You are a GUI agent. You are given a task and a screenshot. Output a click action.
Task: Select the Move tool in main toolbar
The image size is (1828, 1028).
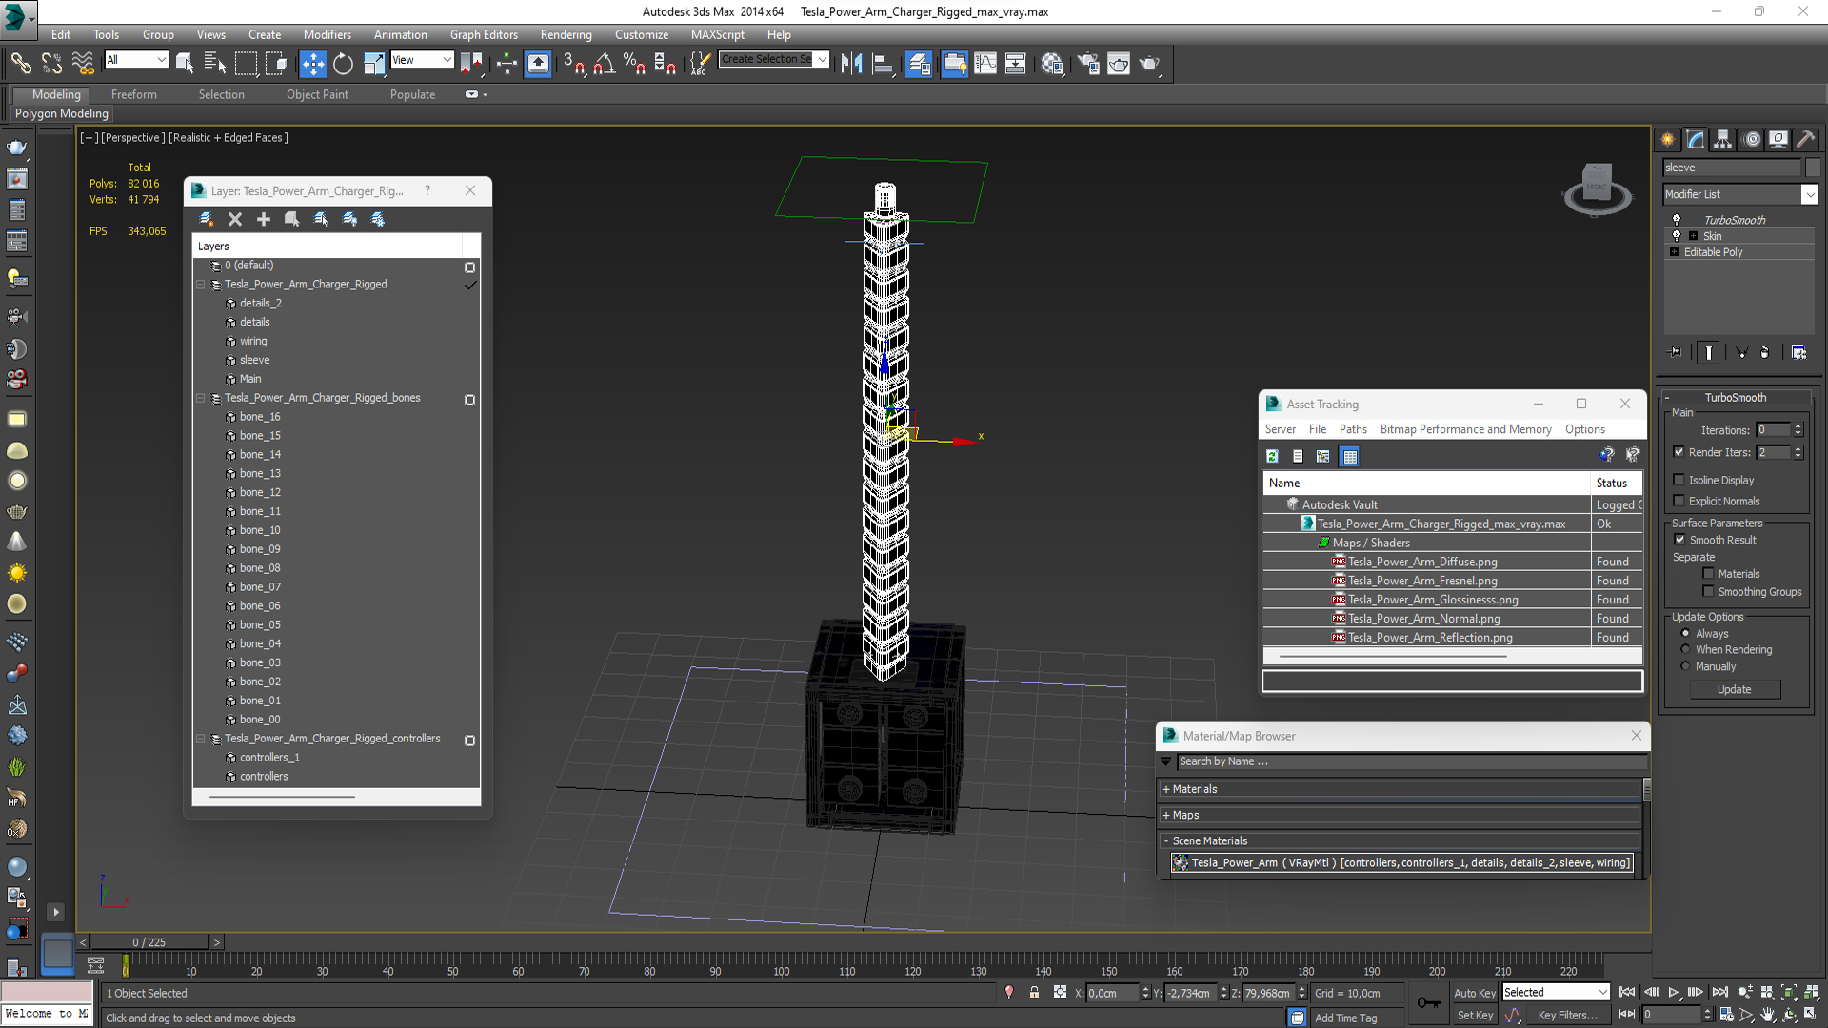tap(312, 64)
